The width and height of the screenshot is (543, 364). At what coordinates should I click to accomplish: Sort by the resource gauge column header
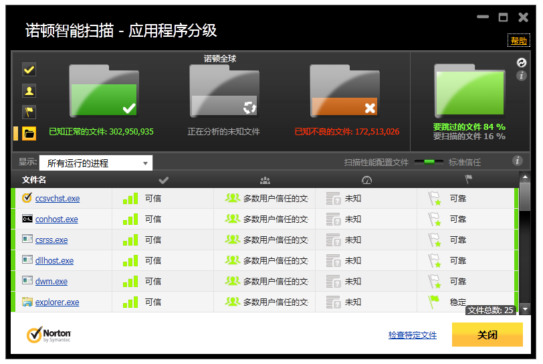pos(366,180)
